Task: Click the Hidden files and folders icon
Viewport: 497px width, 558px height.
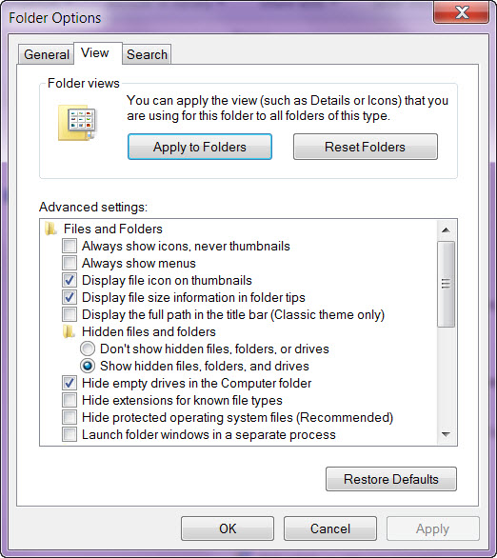Action: [69, 331]
